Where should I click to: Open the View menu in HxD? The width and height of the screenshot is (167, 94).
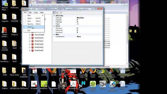(48, 5)
